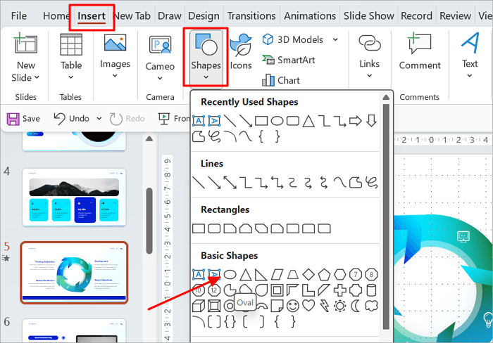Insert a Comment from the ribbon
The width and height of the screenshot is (493, 343).
coord(420,53)
